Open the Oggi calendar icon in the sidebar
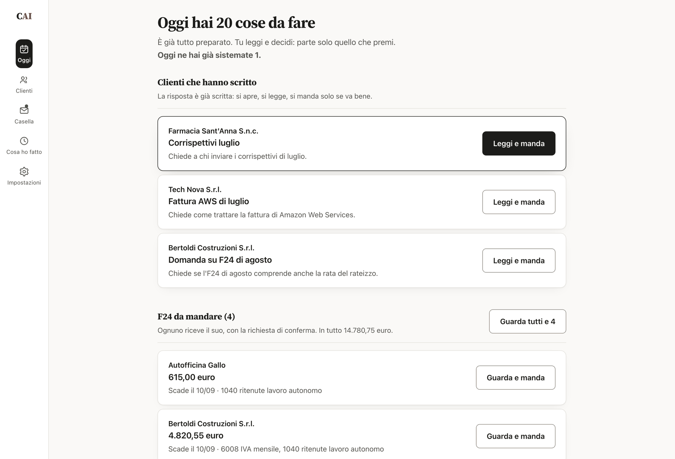Image resolution: width=675 pixels, height=459 pixels. pyautogui.click(x=24, y=49)
